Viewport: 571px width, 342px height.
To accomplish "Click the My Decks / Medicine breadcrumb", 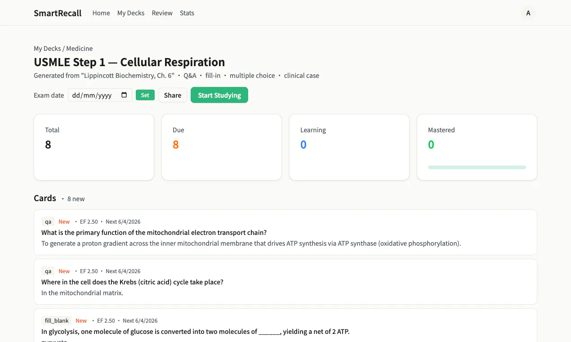I will 63,49.
